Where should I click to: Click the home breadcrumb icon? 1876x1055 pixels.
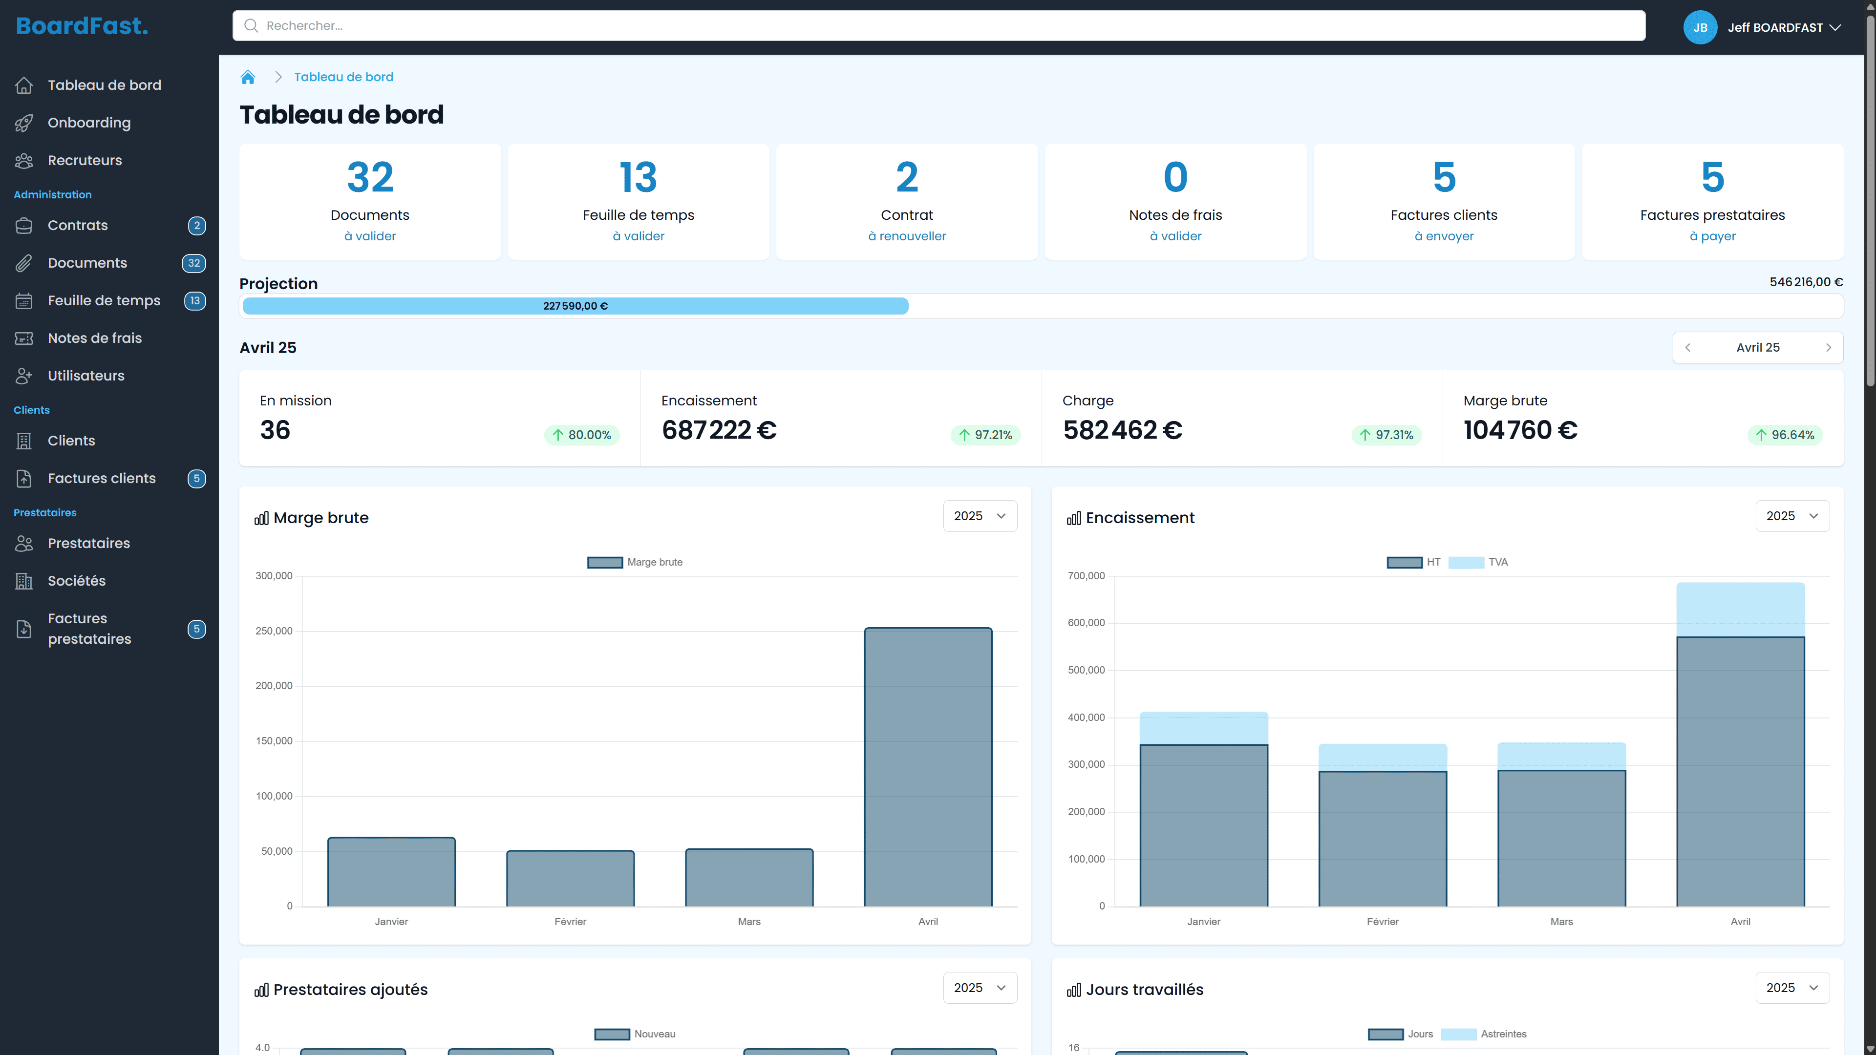[x=248, y=77]
